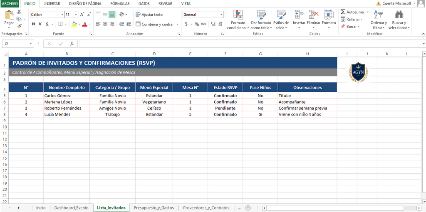Apply the red font color A

pos(85,24)
